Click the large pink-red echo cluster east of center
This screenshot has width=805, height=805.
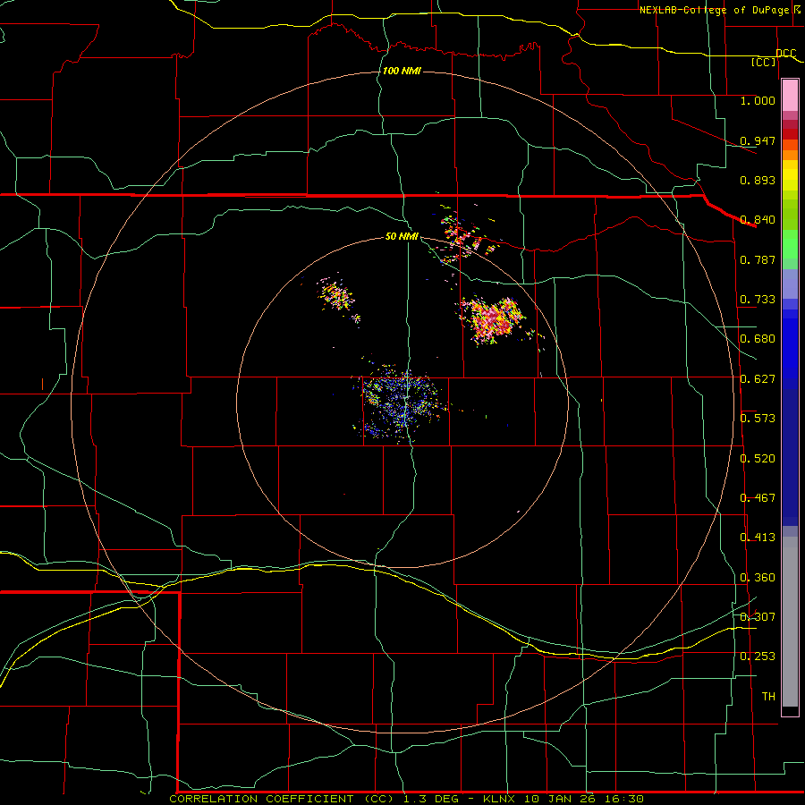tap(493, 320)
